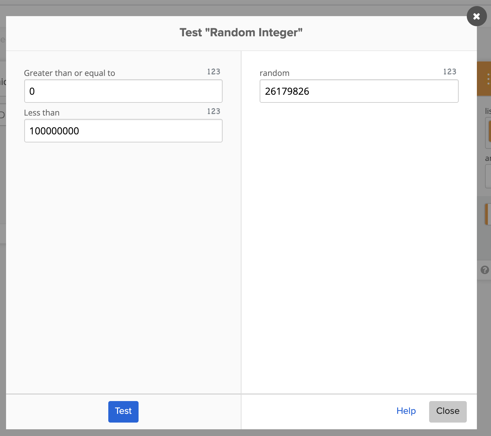
Task: Click the 123 type icon above "Greater than" input
Action: [x=214, y=72]
